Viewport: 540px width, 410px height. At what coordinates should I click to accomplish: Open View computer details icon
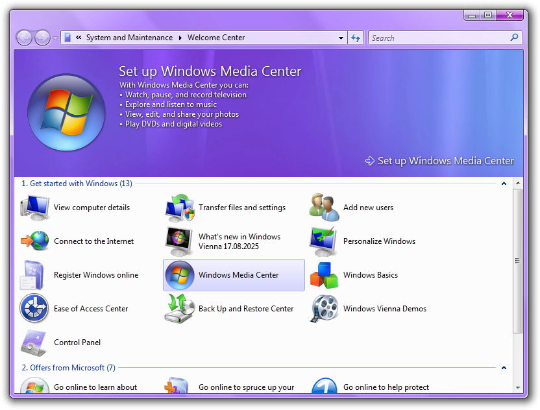click(x=34, y=208)
